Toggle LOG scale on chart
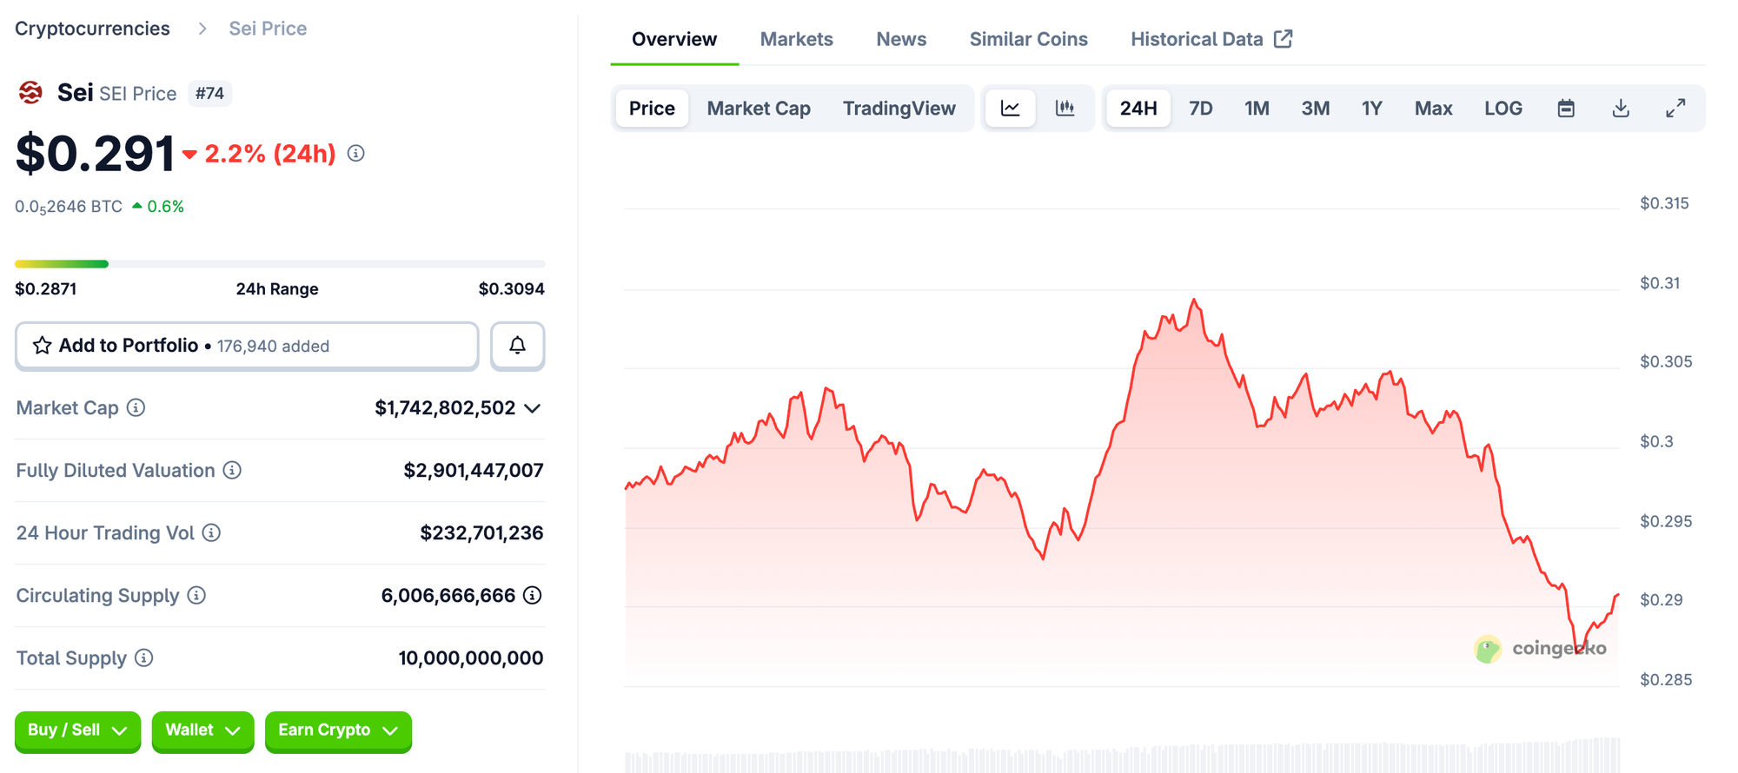 1503,109
